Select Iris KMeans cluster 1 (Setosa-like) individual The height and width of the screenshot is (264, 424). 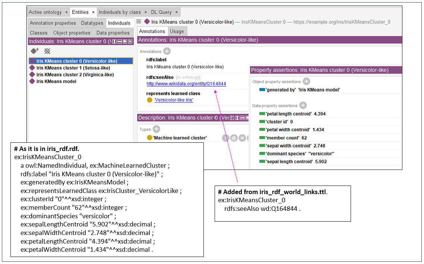pyautogui.click(x=73, y=68)
